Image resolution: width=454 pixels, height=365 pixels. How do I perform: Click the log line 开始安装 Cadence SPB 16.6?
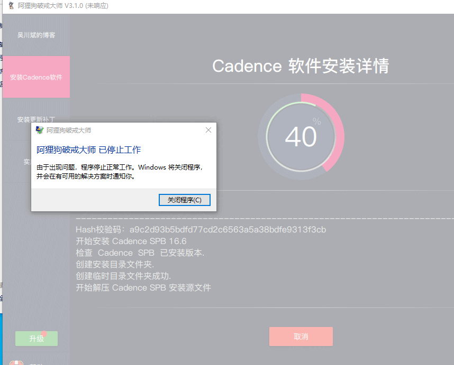tap(131, 241)
